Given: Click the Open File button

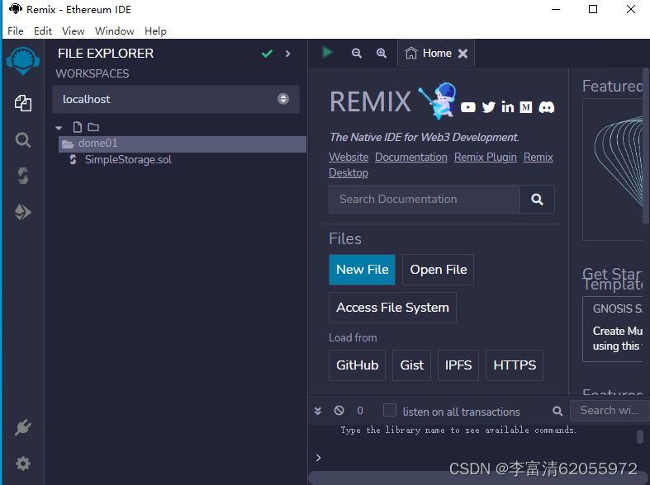Looking at the screenshot, I should [x=439, y=270].
